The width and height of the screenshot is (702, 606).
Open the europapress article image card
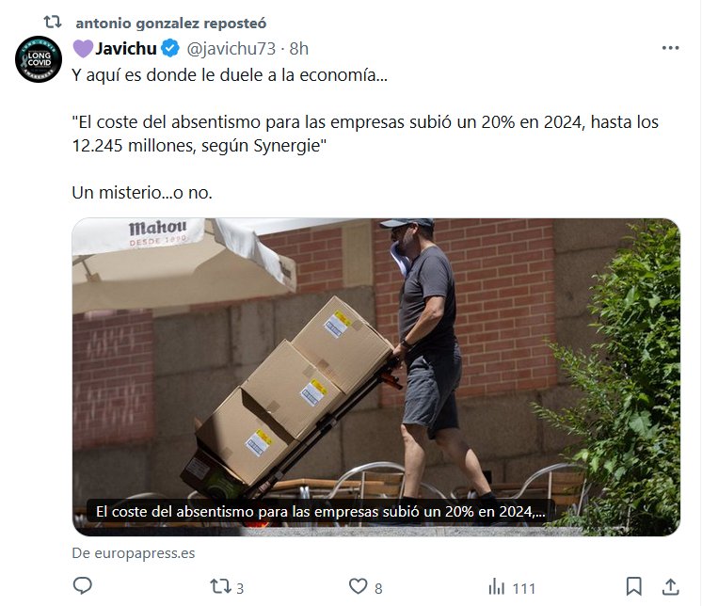click(x=376, y=376)
